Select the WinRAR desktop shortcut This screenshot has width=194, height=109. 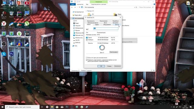(x=19, y=14)
